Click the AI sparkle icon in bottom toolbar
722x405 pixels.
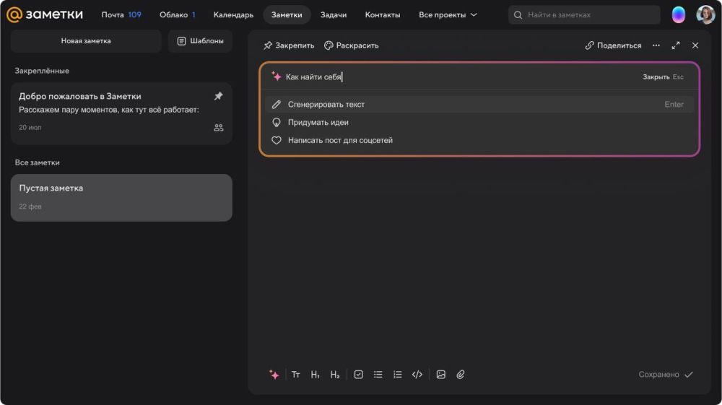point(274,375)
